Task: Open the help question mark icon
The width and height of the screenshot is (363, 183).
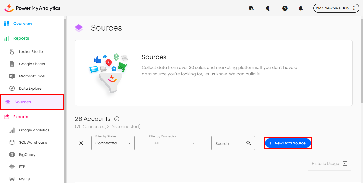Action: (x=285, y=8)
